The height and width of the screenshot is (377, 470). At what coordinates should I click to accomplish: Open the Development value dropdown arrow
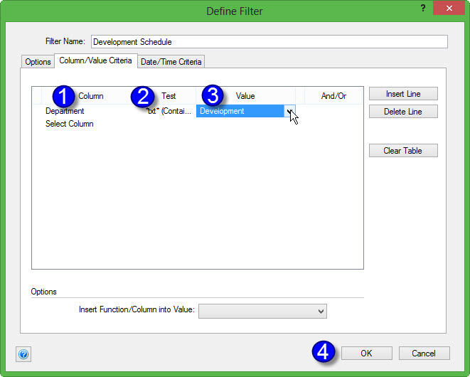[289, 111]
